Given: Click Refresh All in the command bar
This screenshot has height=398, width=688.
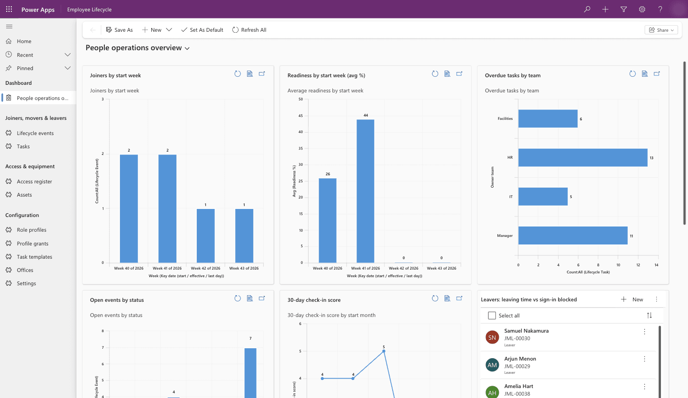Looking at the screenshot, I should pos(249,30).
